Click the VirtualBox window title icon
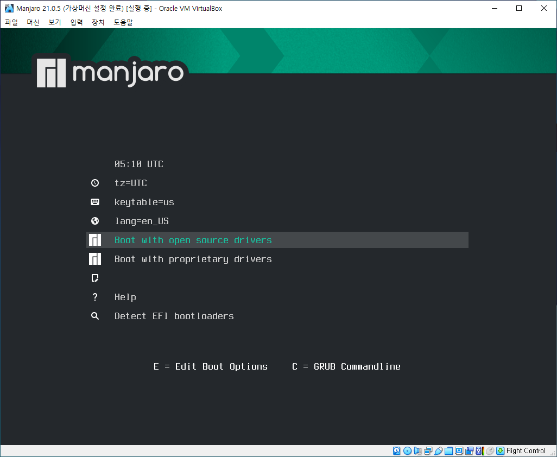Image resolution: width=557 pixels, height=457 pixels. click(9, 8)
